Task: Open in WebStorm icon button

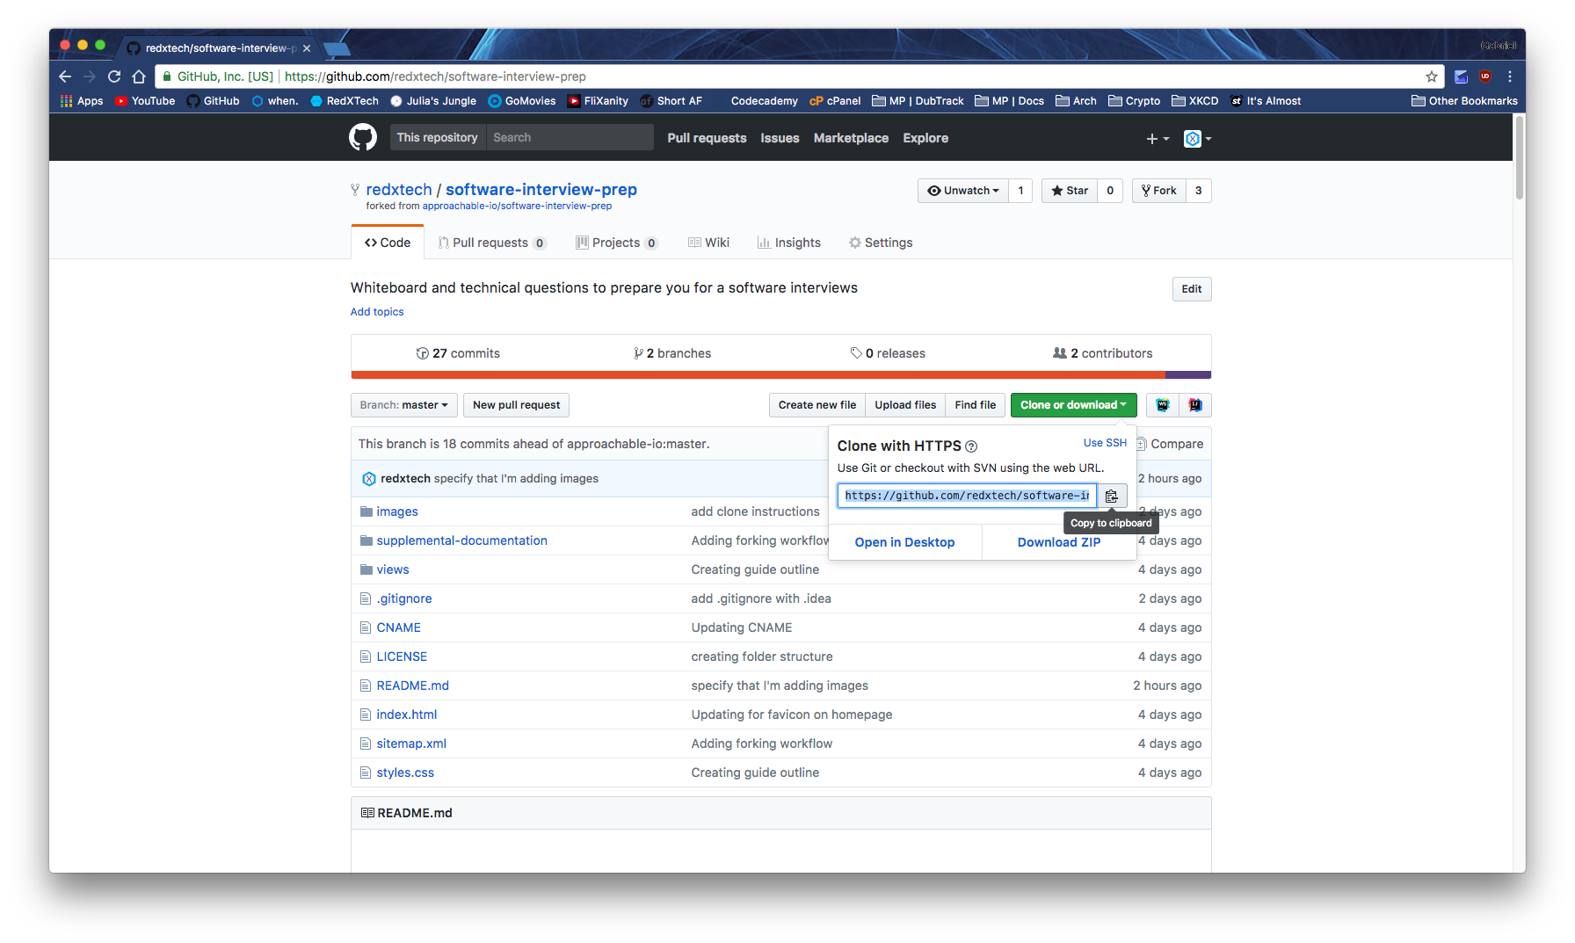Action: 1163,405
